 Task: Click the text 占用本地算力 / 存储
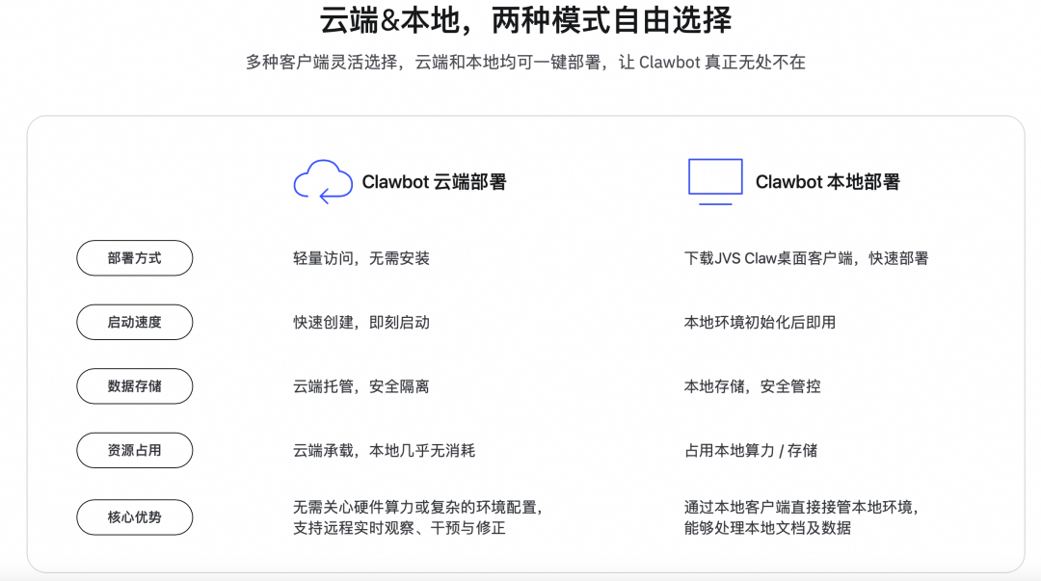(751, 450)
